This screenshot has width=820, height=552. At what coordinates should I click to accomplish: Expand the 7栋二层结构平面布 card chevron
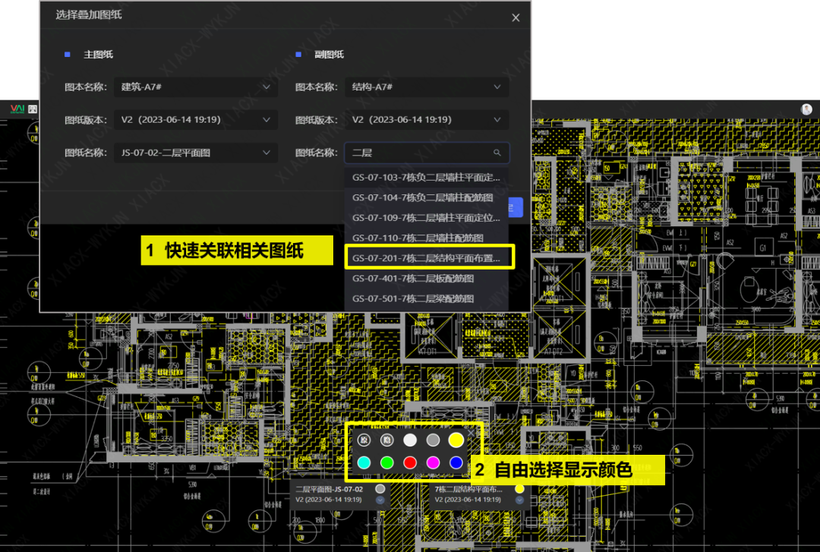point(519,500)
